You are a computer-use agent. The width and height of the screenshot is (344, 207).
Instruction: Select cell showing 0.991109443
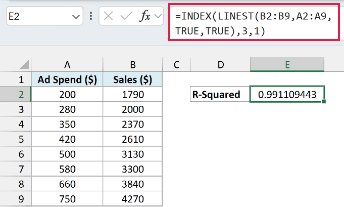point(287,94)
